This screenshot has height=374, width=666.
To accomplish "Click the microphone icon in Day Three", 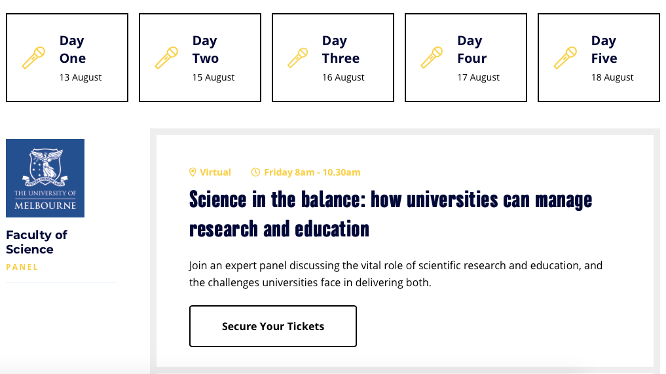I will [x=298, y=58].
